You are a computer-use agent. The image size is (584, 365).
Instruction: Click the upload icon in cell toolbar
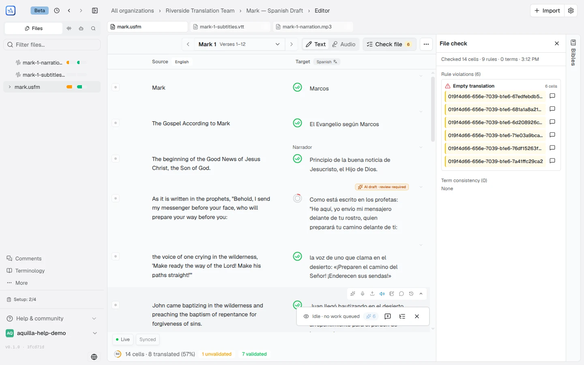372,294
